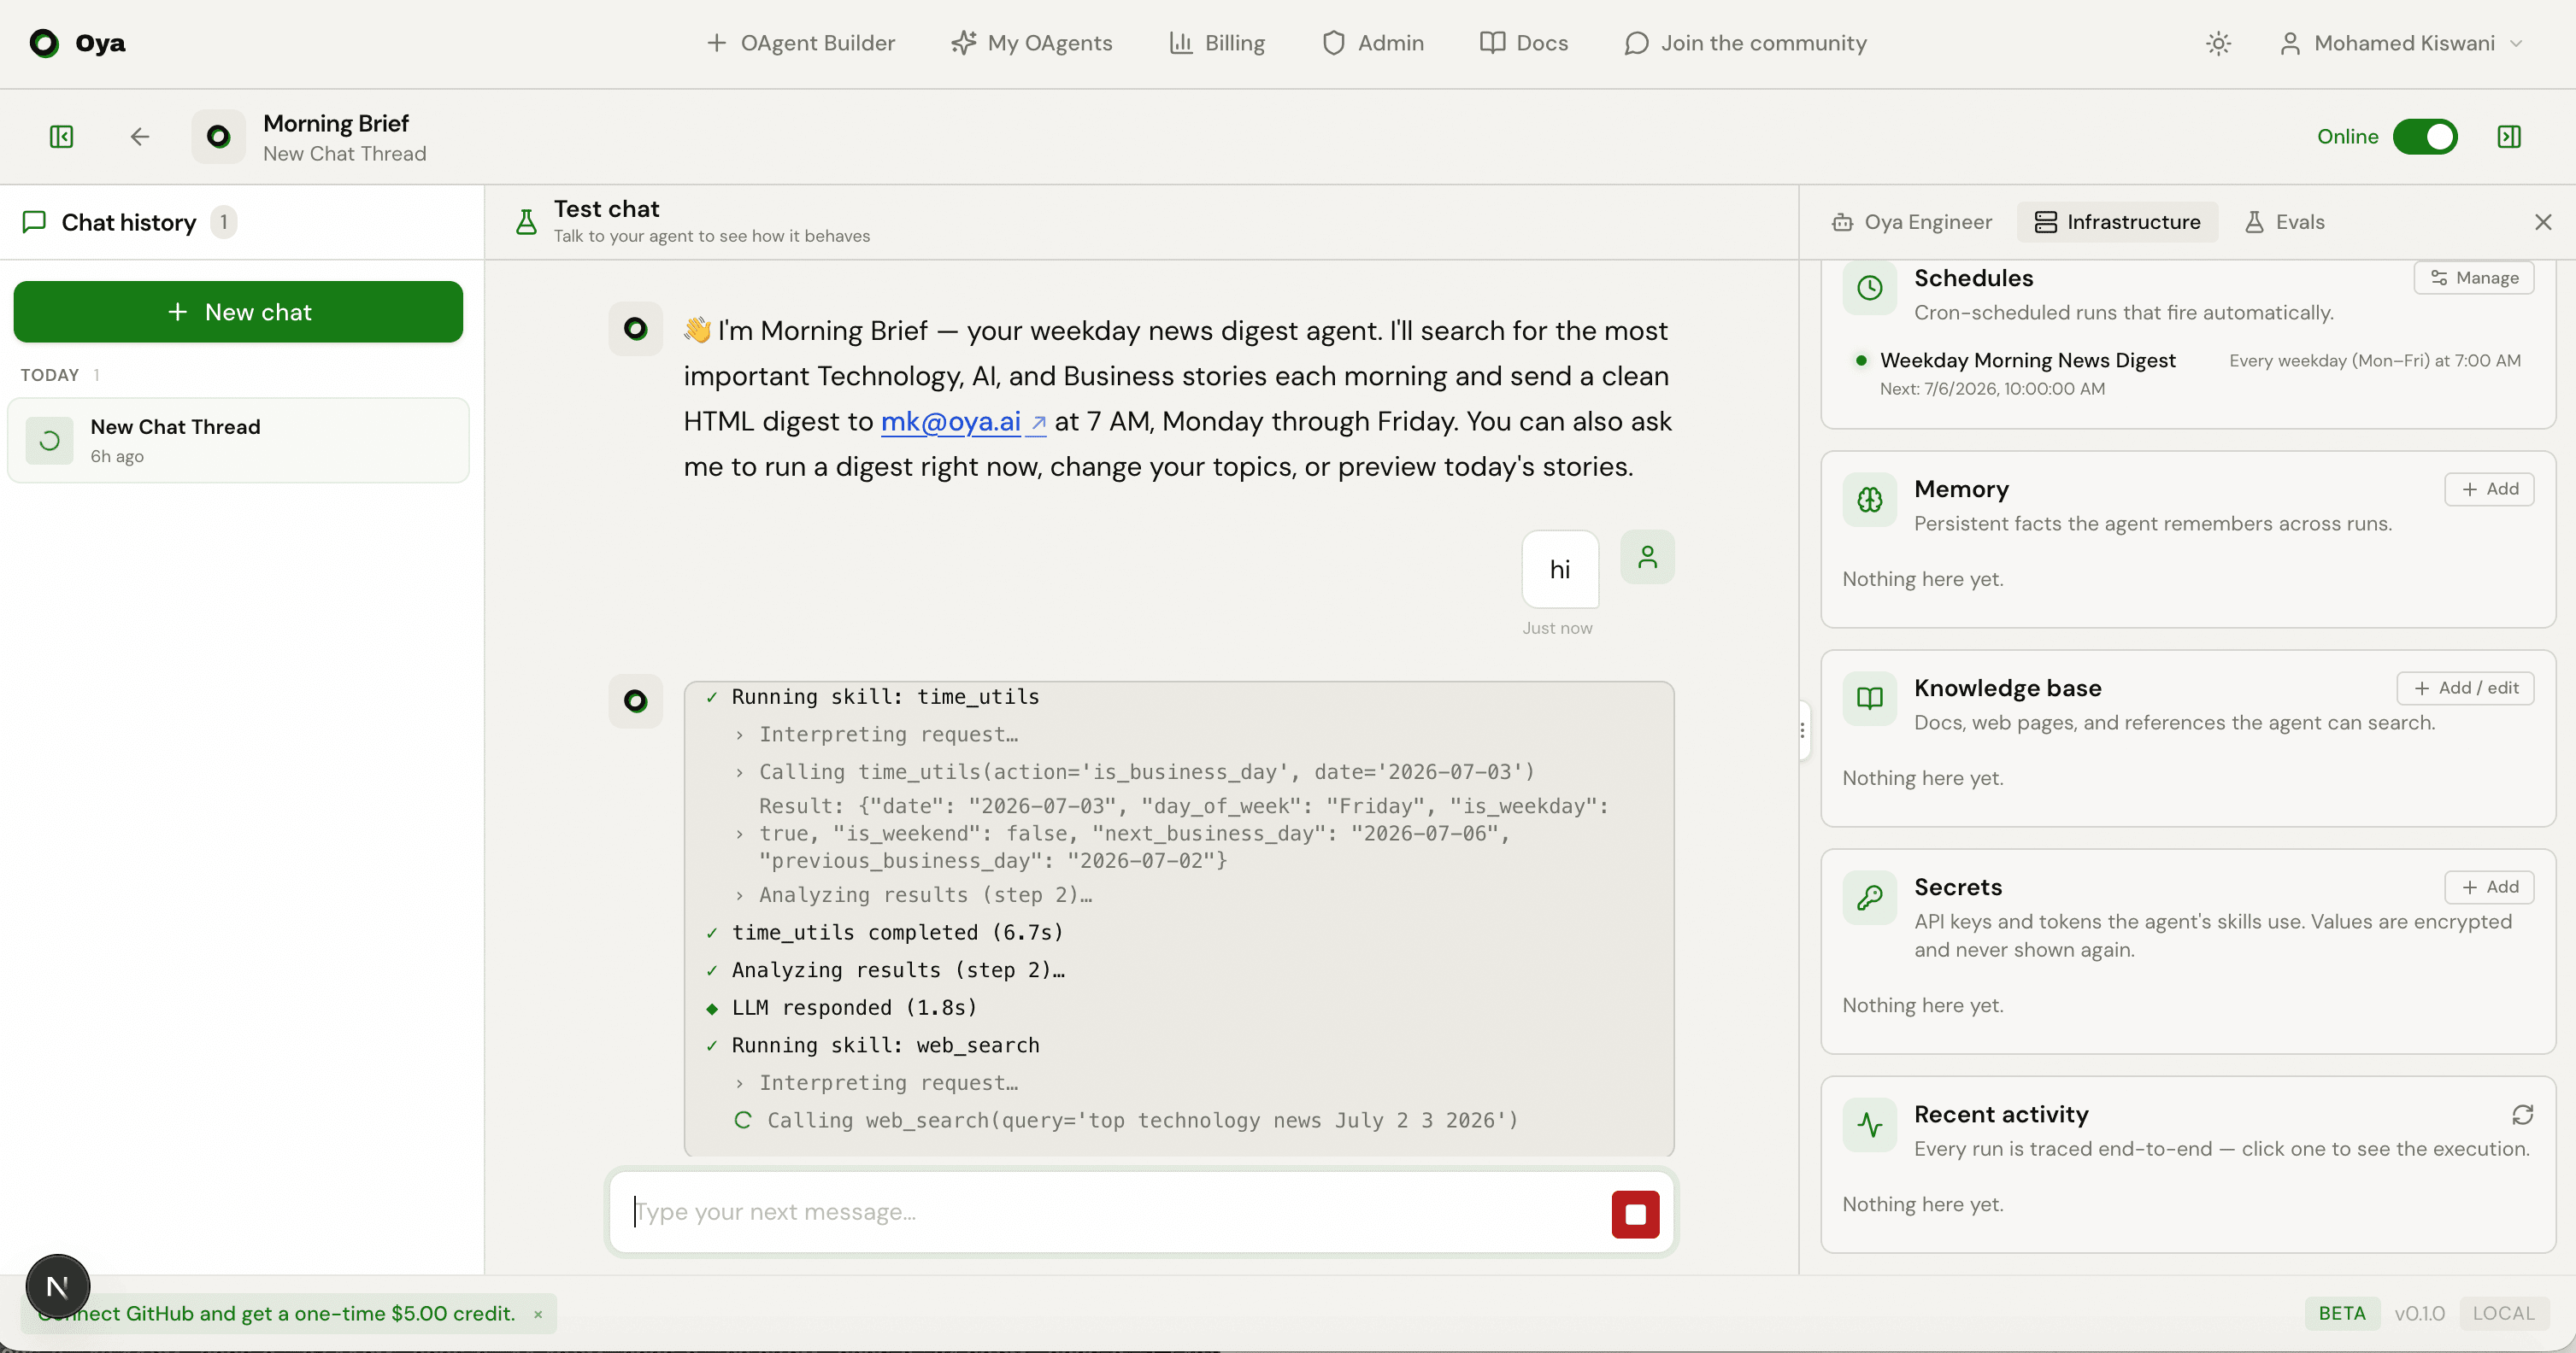This screenshot has height=1353, width=2576.
Task: Stop the running agent response
Action: coord(1635,1214)
